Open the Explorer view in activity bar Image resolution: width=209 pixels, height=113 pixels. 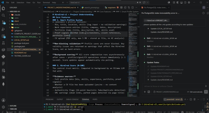pos(3,8)
